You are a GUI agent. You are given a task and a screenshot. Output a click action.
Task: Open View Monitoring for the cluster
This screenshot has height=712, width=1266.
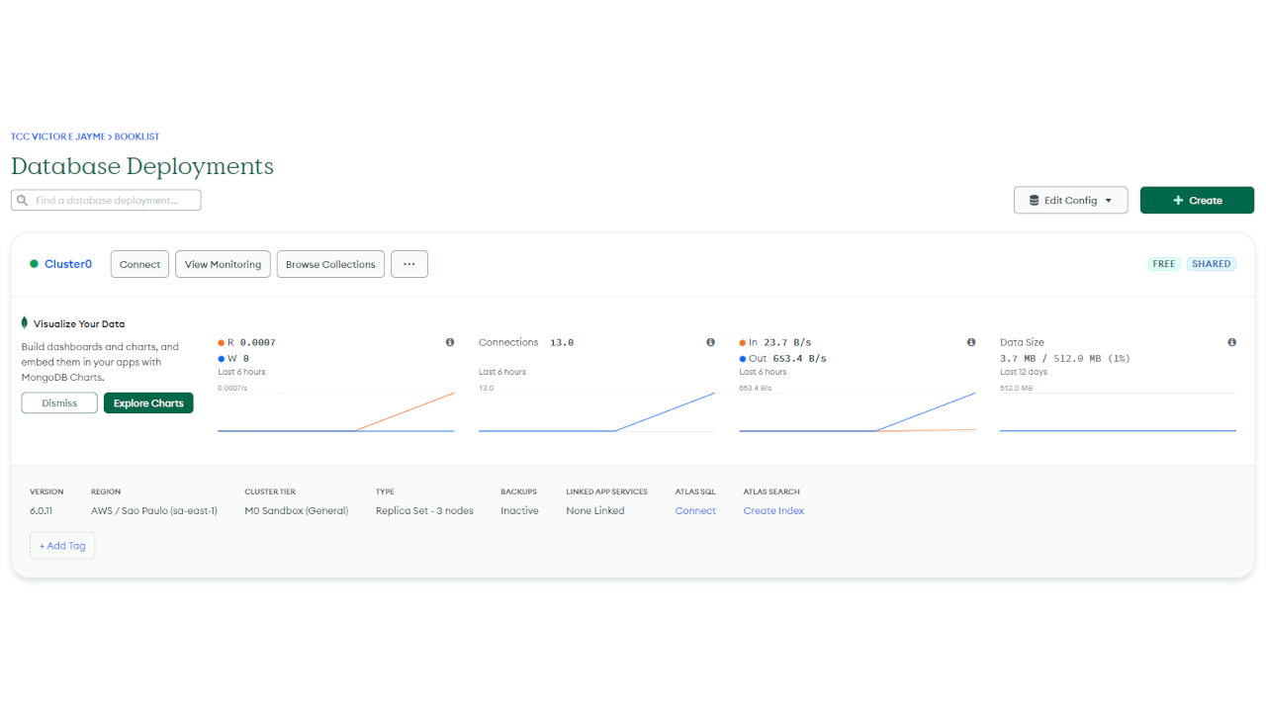(223, 264)
